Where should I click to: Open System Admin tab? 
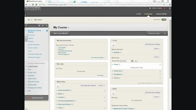click(161, 14)
